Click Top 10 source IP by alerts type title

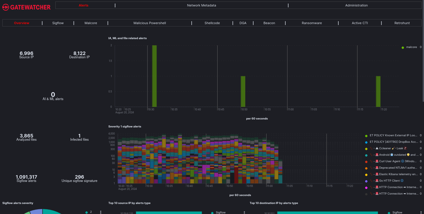point(129,203)
